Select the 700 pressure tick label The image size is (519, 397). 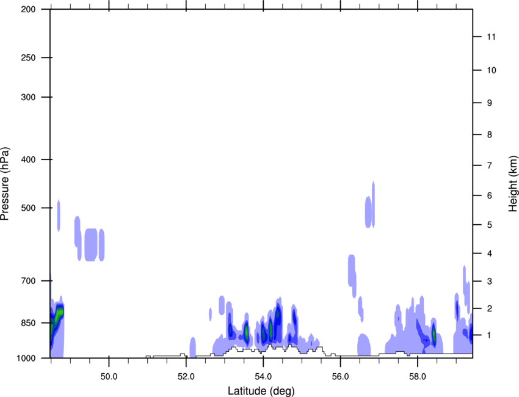click(x=28, y=281)
